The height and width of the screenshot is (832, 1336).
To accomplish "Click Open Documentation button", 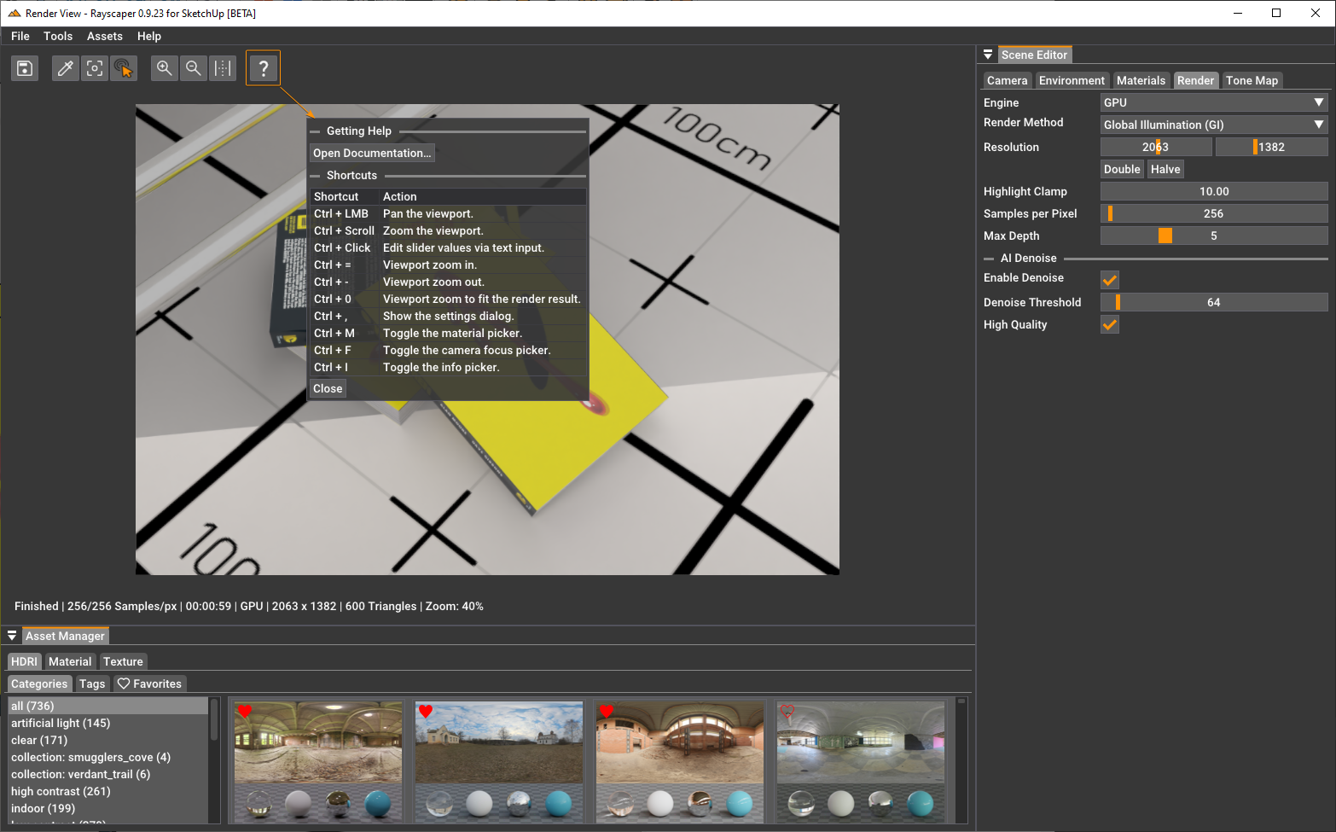I will [x=372, y=153].
